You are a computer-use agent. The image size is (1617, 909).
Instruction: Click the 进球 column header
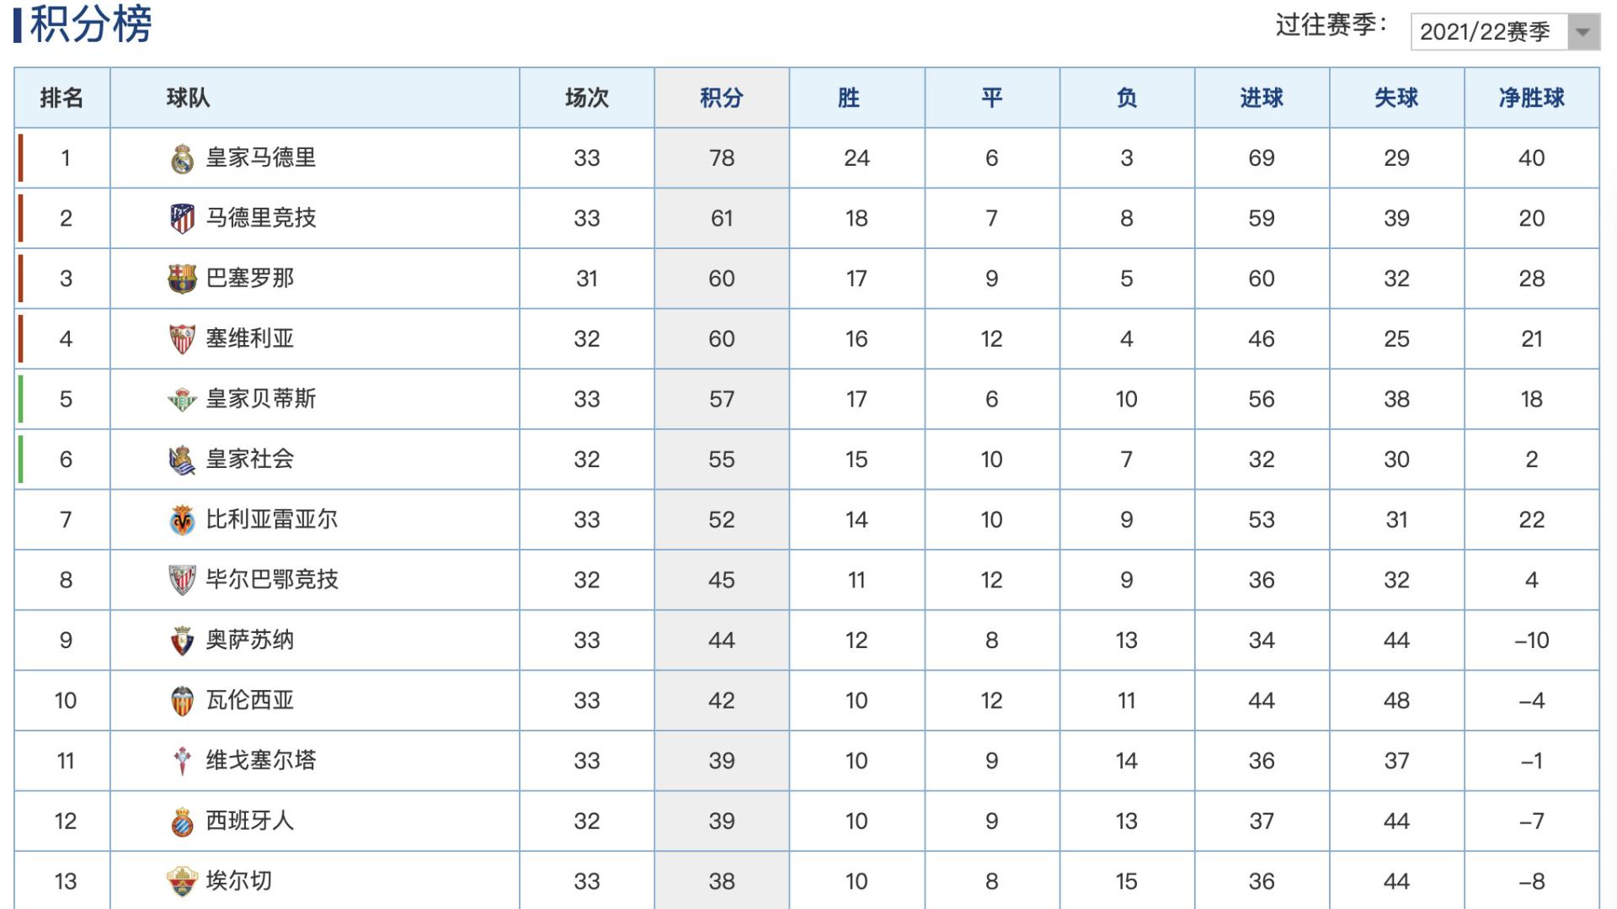1261,98
